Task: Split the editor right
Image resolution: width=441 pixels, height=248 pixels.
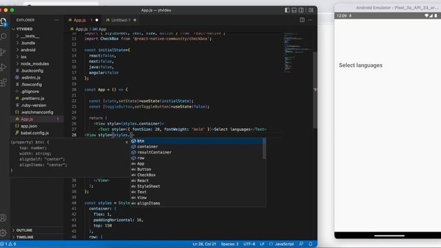Action: pos(302,20)
